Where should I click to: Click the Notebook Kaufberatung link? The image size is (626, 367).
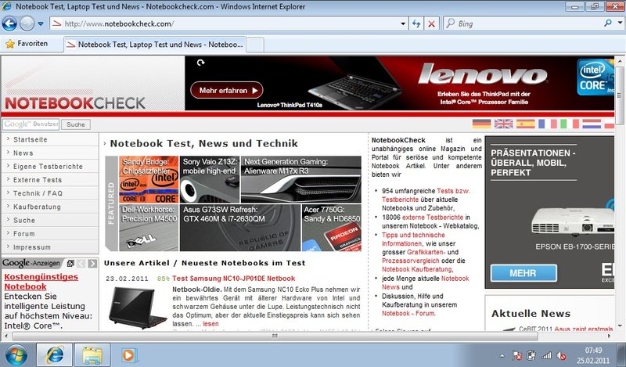417,269
